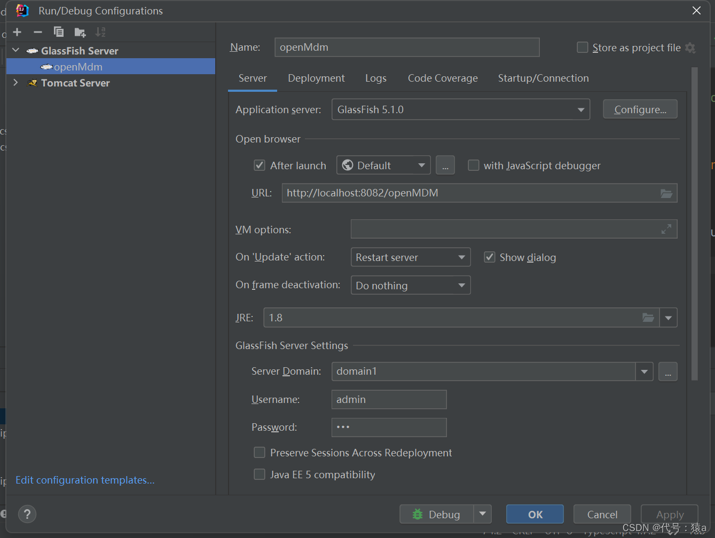Click the Copy Configuration icon

click(x=59, y=32)
